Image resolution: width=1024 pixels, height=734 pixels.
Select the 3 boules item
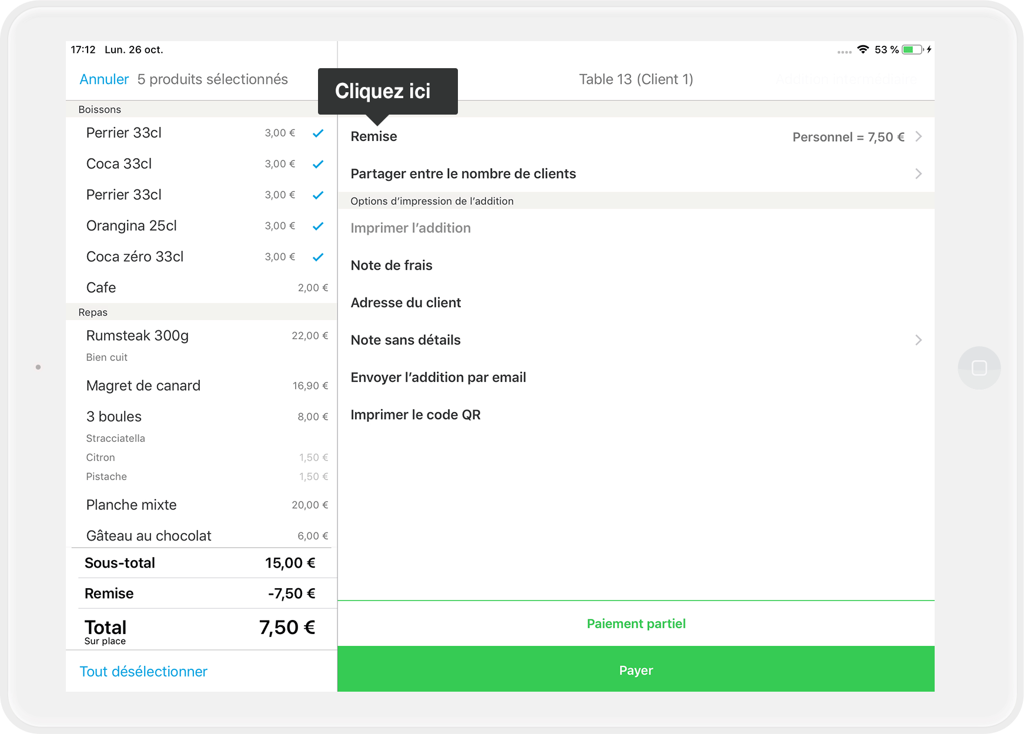coord(202,417)
